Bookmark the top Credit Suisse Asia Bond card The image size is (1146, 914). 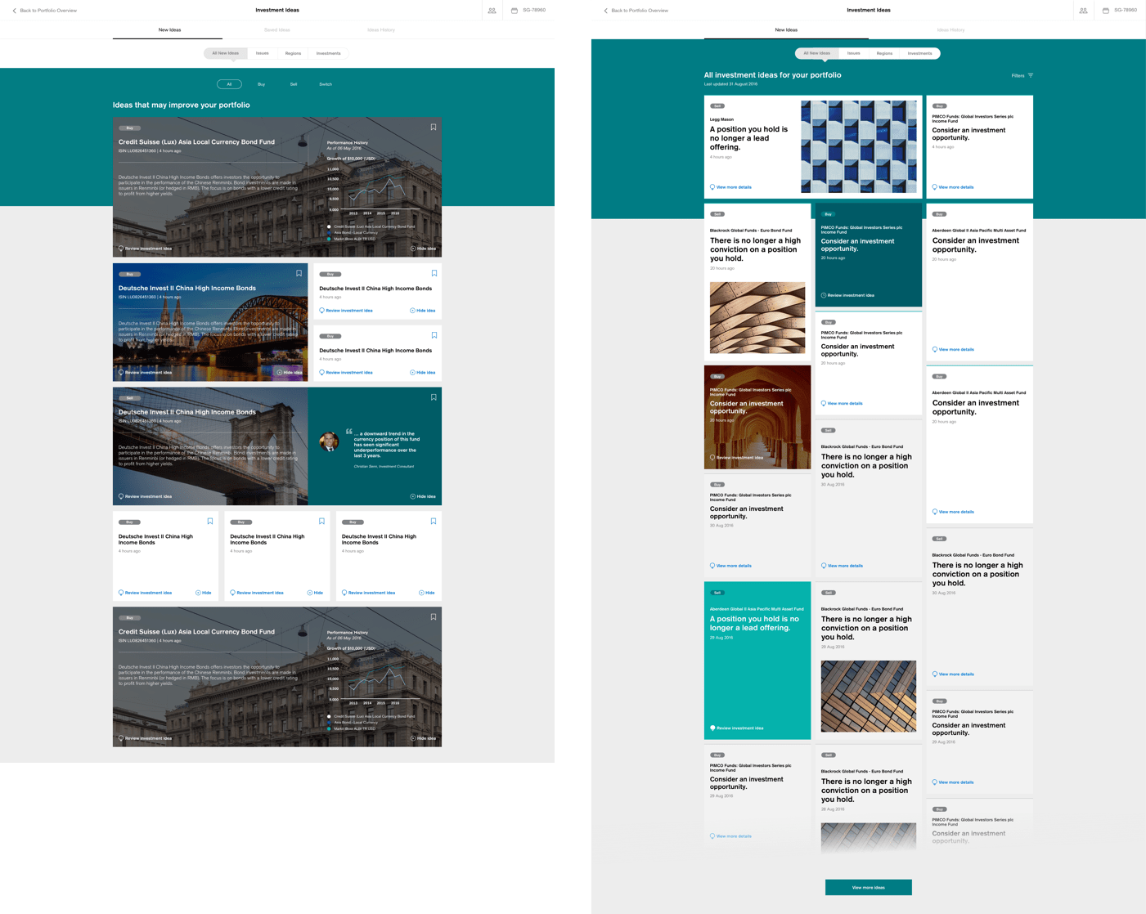click(x=434, y=128)
